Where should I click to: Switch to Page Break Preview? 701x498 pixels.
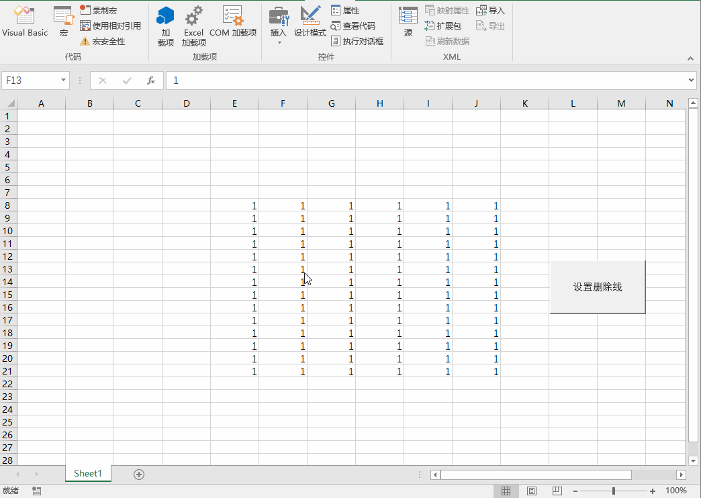[557, 491]
